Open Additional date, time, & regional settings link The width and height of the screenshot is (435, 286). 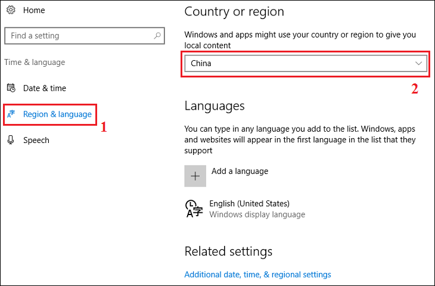pos(257,275)
